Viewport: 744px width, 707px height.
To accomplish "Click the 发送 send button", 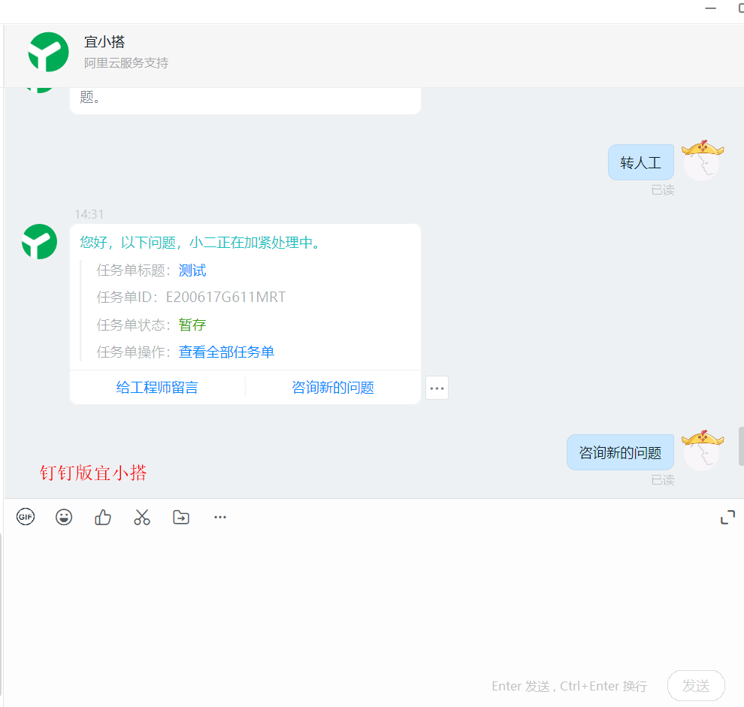I will (x=696, y=686).
